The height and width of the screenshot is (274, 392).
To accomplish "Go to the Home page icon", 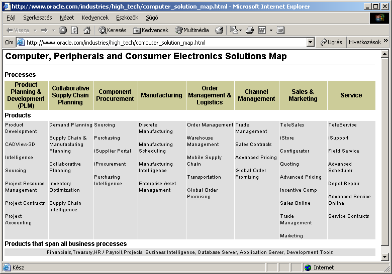I will point(87,30).
